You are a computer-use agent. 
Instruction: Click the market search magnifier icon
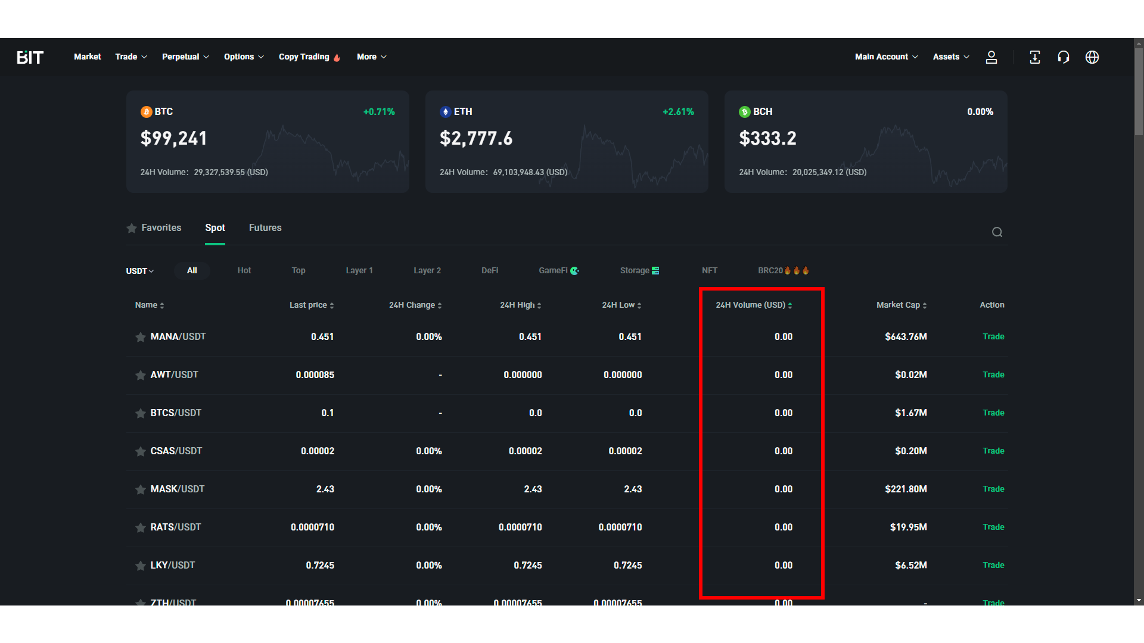pyautogui.click(x=997, y=232)
